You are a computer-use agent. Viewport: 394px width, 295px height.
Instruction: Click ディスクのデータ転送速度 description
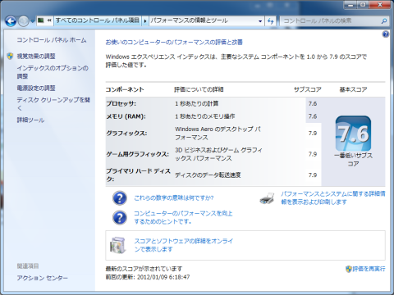click(208, 175)
